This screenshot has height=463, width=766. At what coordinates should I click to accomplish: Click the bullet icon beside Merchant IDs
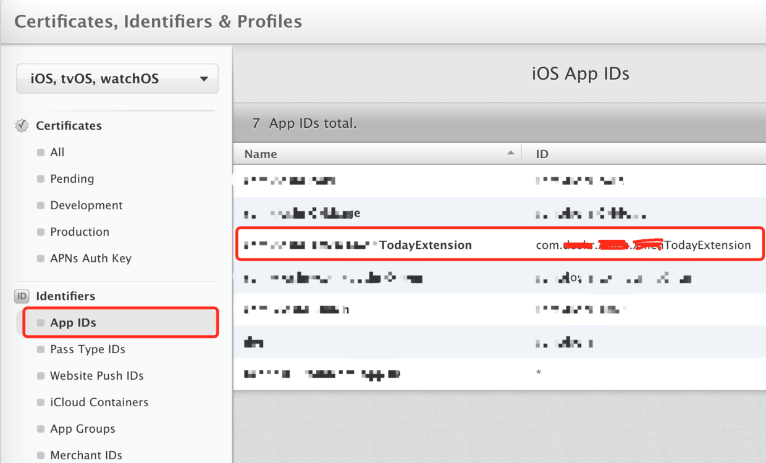click(x=41, y=456)
